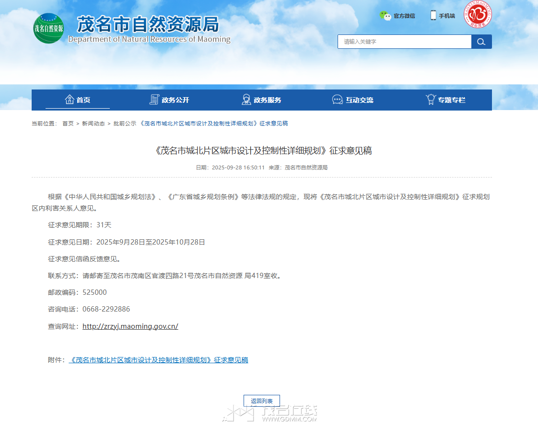Click the 首页 breadcrumb link
The image size is (538, 424).
click(68, 123)
